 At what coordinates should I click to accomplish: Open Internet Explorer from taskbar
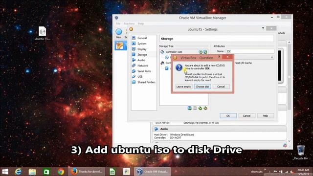[x=18, y=172]
